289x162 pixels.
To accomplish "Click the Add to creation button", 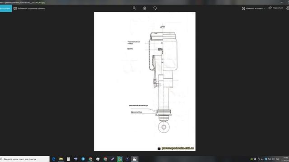I will coord(29,9).
